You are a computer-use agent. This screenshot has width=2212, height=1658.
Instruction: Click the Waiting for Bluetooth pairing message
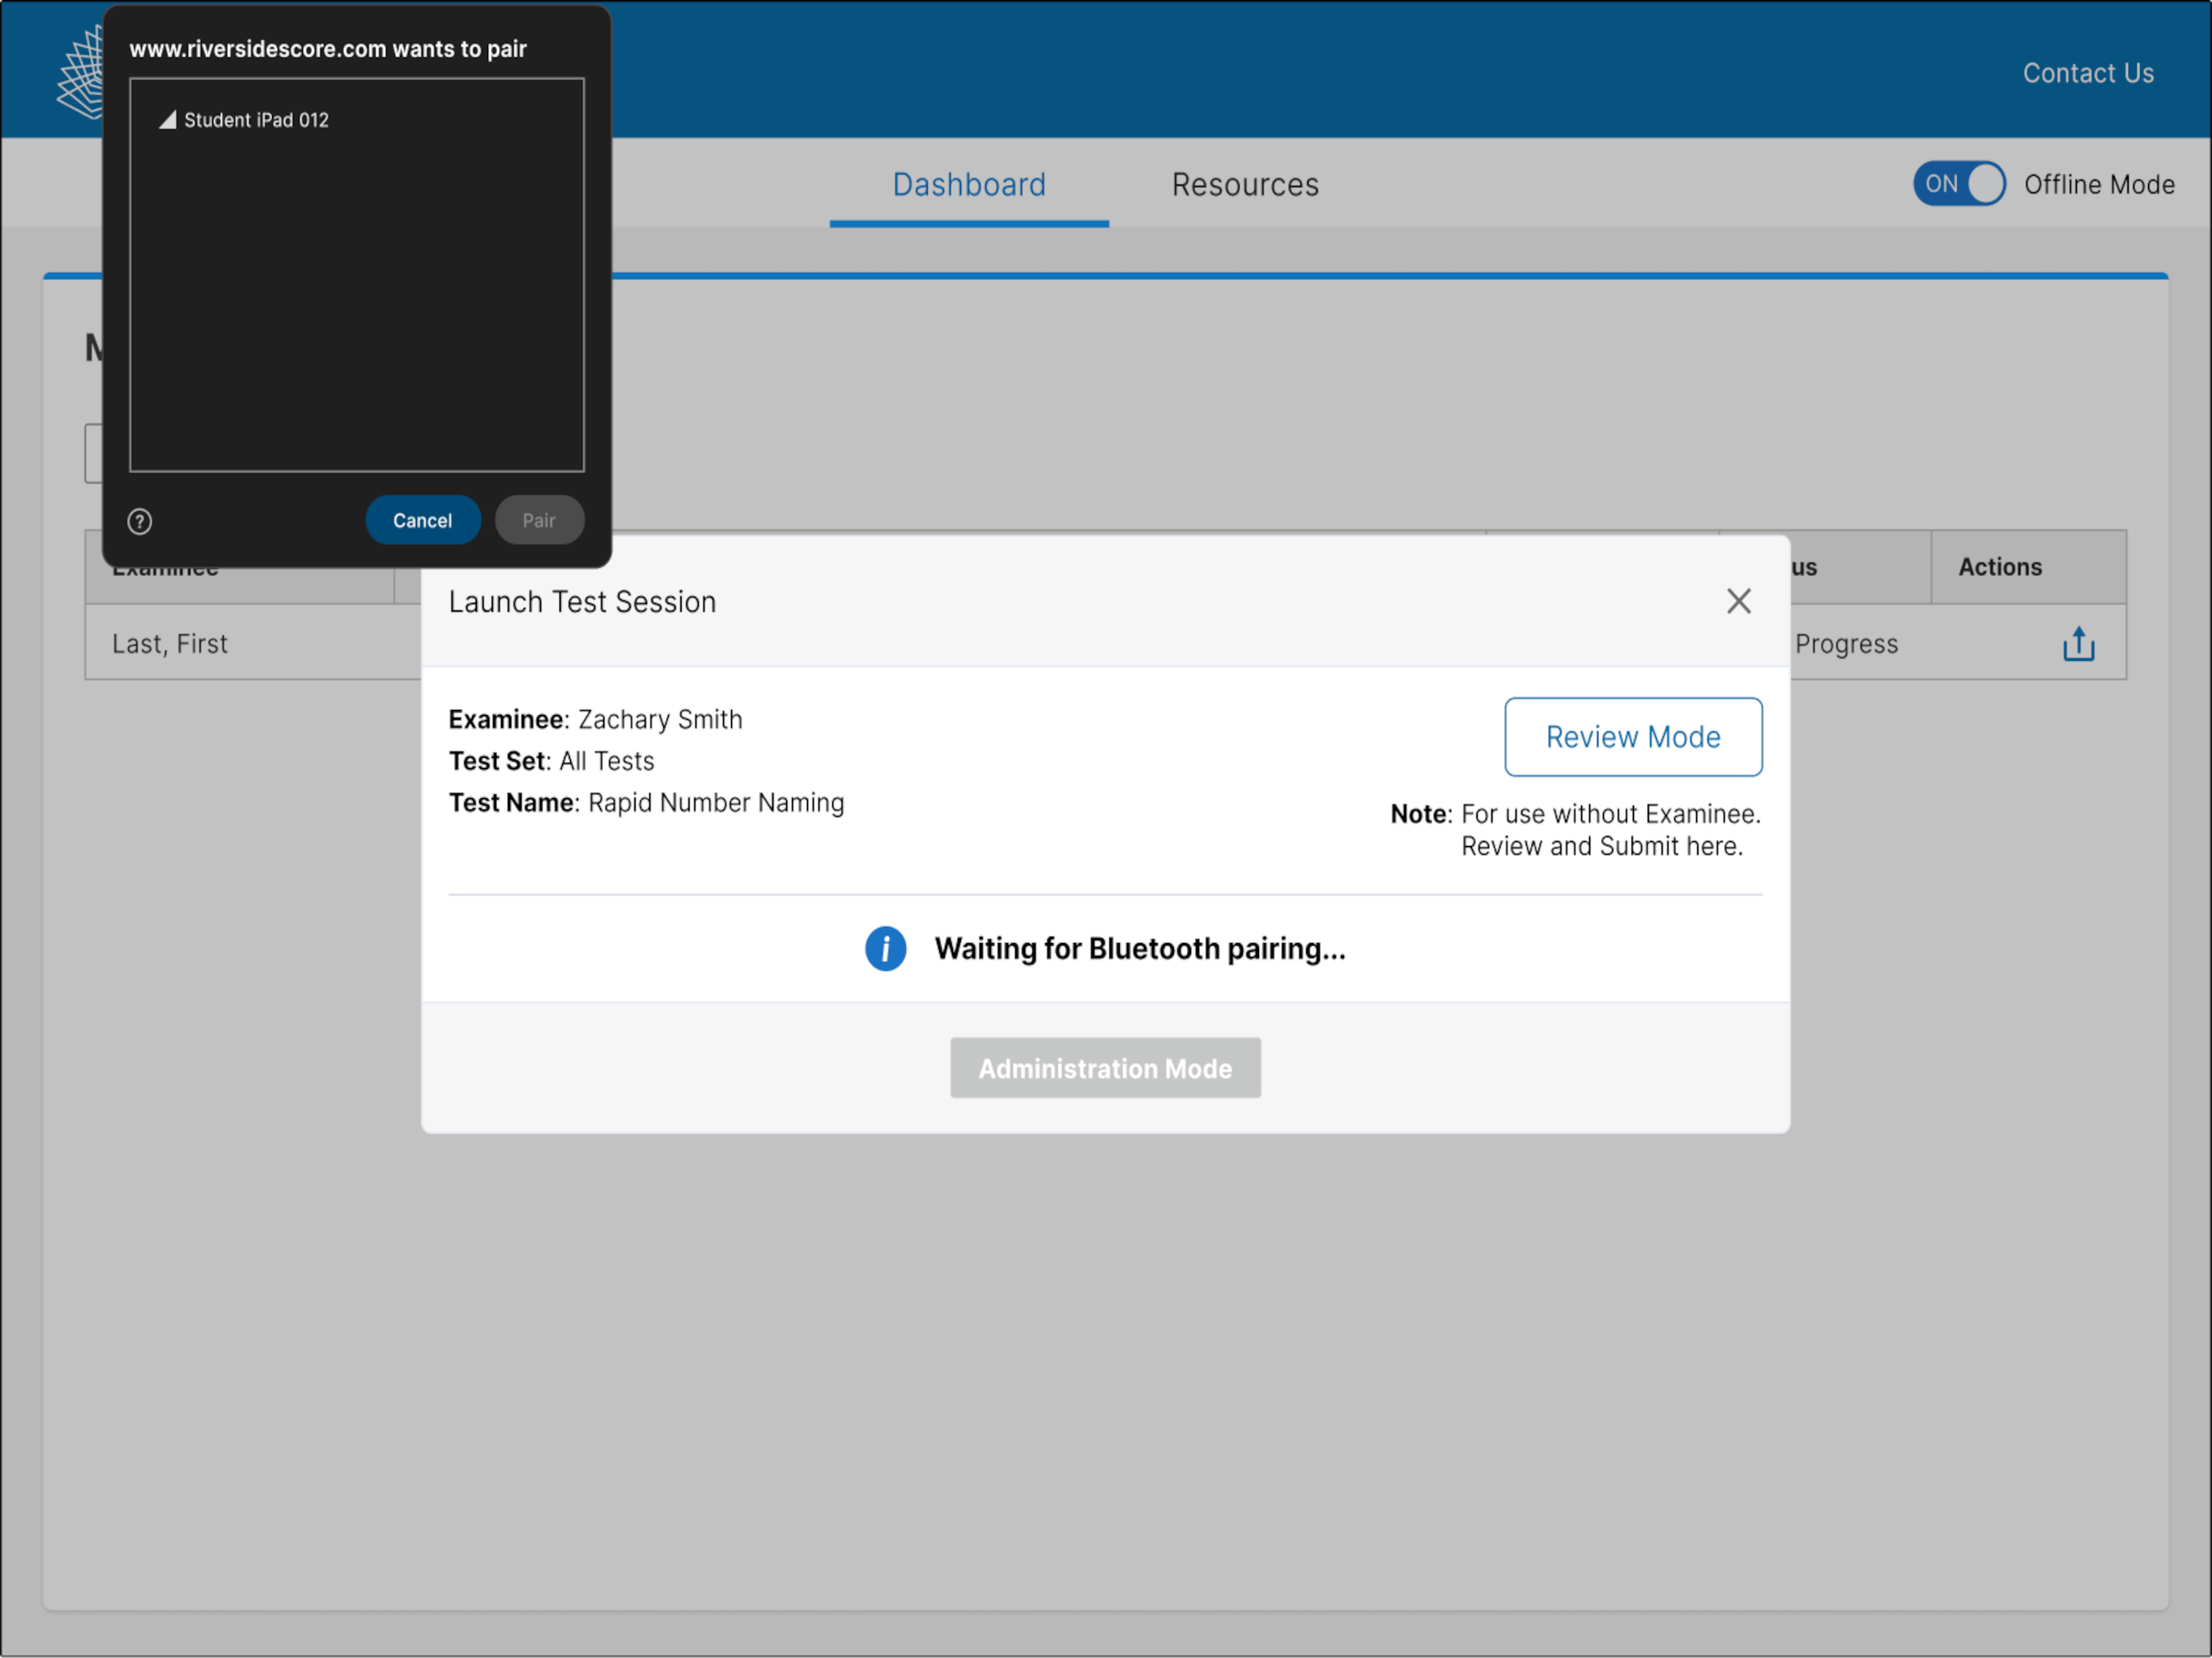coord(1140,948)
